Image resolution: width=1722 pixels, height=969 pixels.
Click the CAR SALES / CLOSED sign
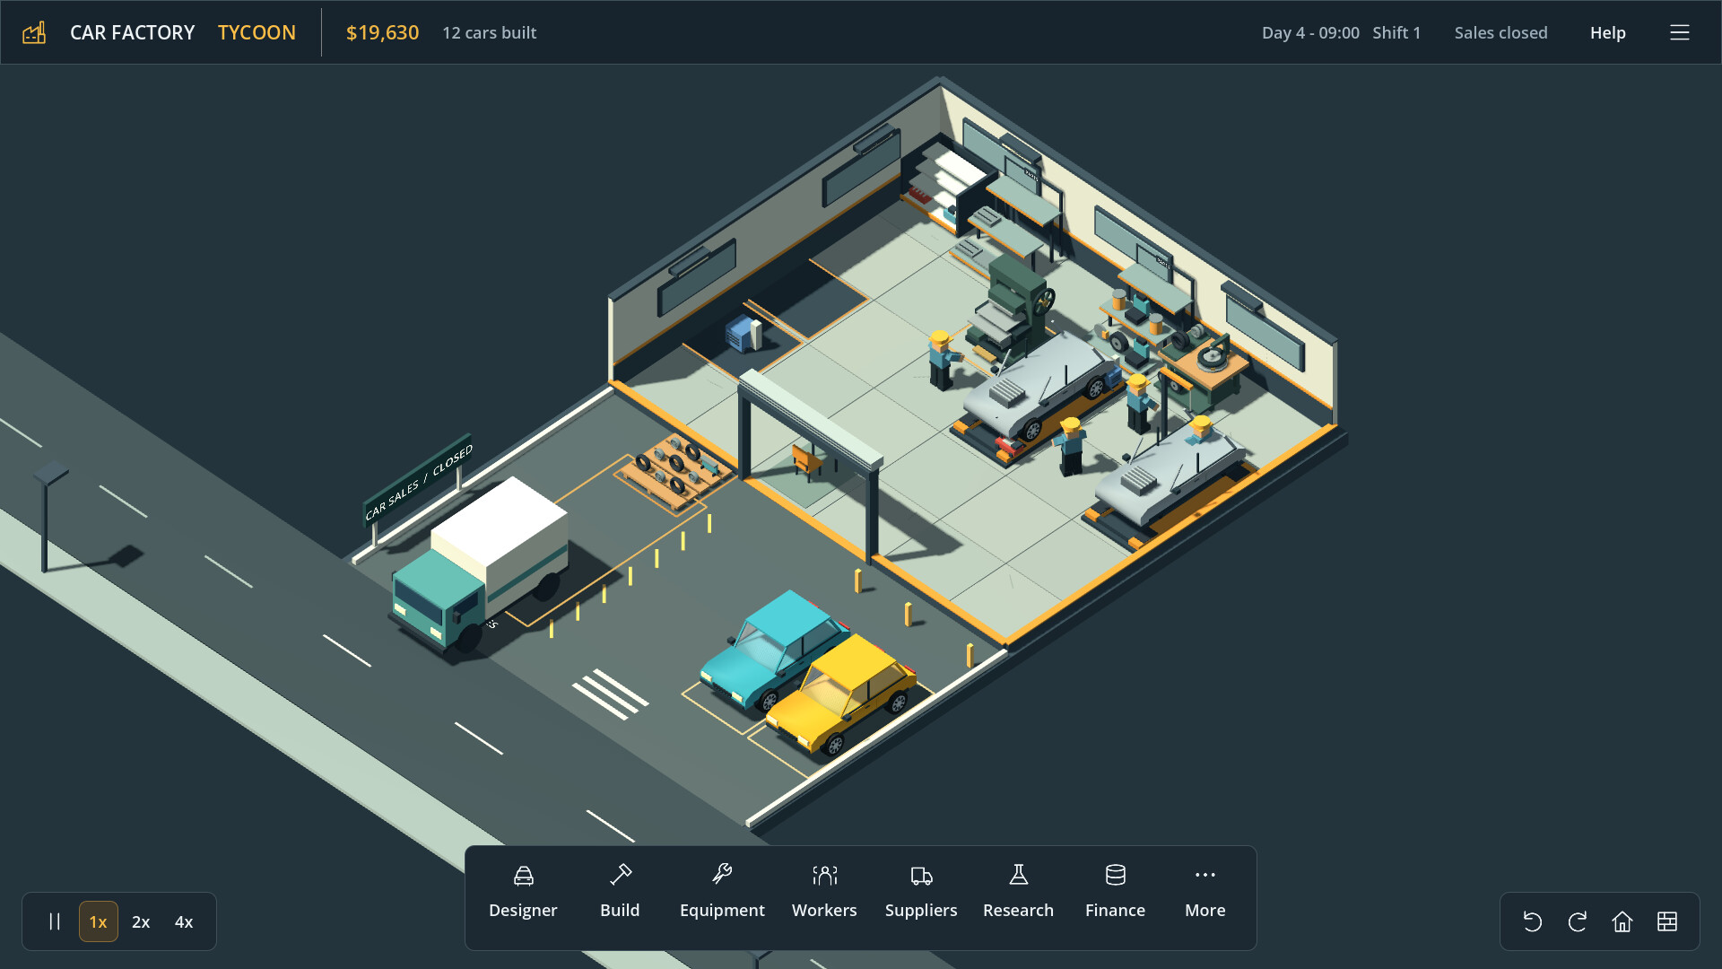coord(418,483)
